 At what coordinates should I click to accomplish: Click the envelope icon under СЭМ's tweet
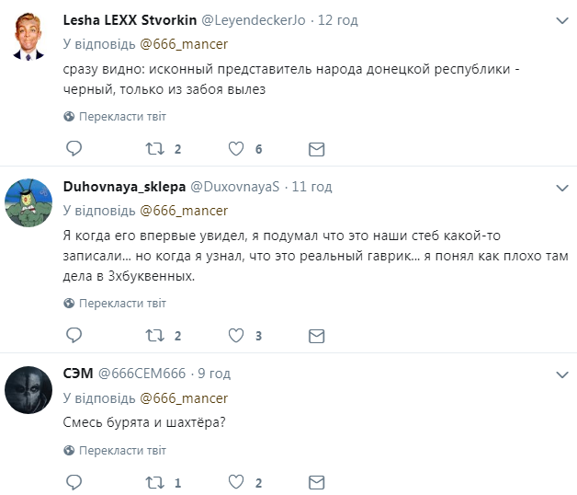(316, 482)
